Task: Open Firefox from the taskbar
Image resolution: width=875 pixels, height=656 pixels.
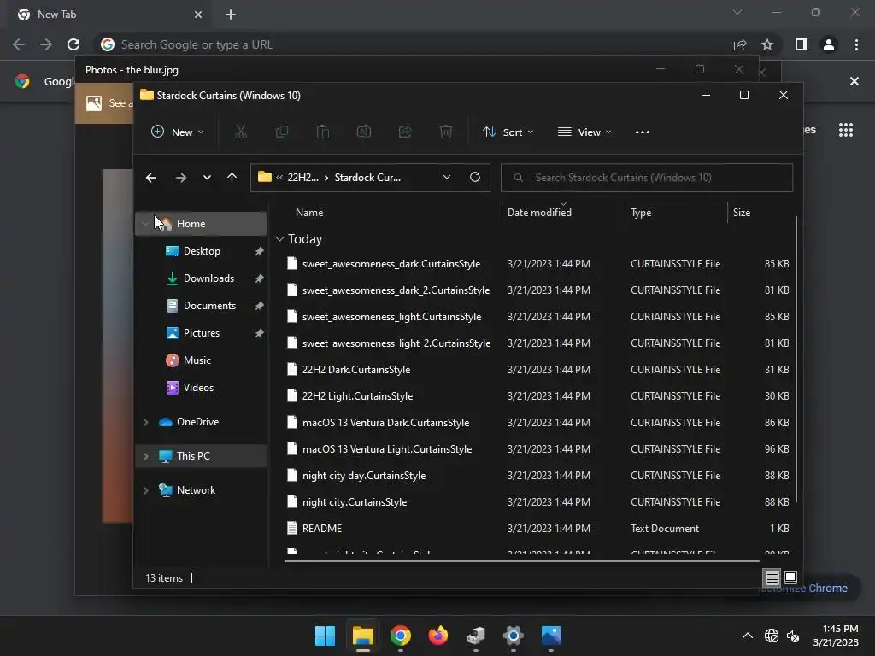Action: click(438, 635)
